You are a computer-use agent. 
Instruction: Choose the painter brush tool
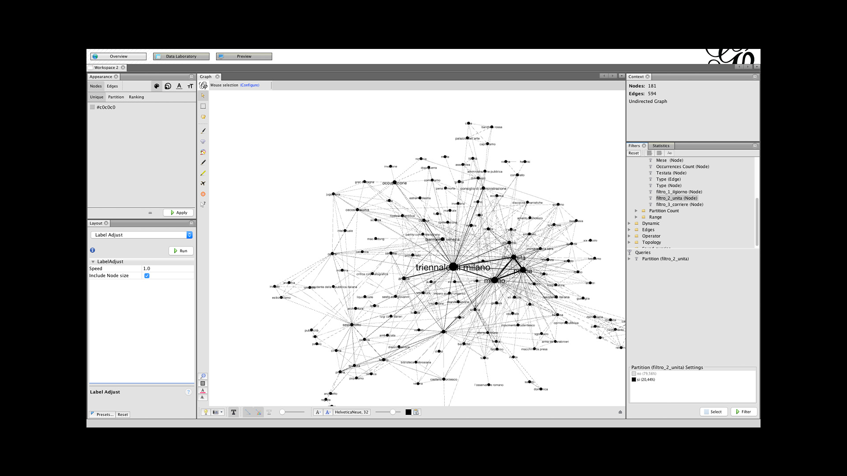click(x=203, y=131)
